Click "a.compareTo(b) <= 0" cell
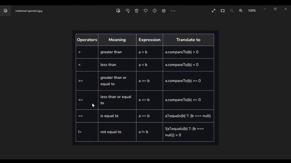Screen dimensions: 291x163 [188, 100]
